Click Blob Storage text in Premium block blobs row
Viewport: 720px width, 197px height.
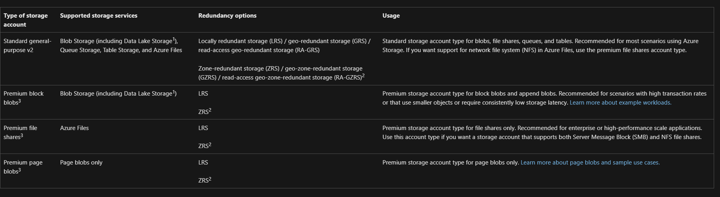coord(118,94)
